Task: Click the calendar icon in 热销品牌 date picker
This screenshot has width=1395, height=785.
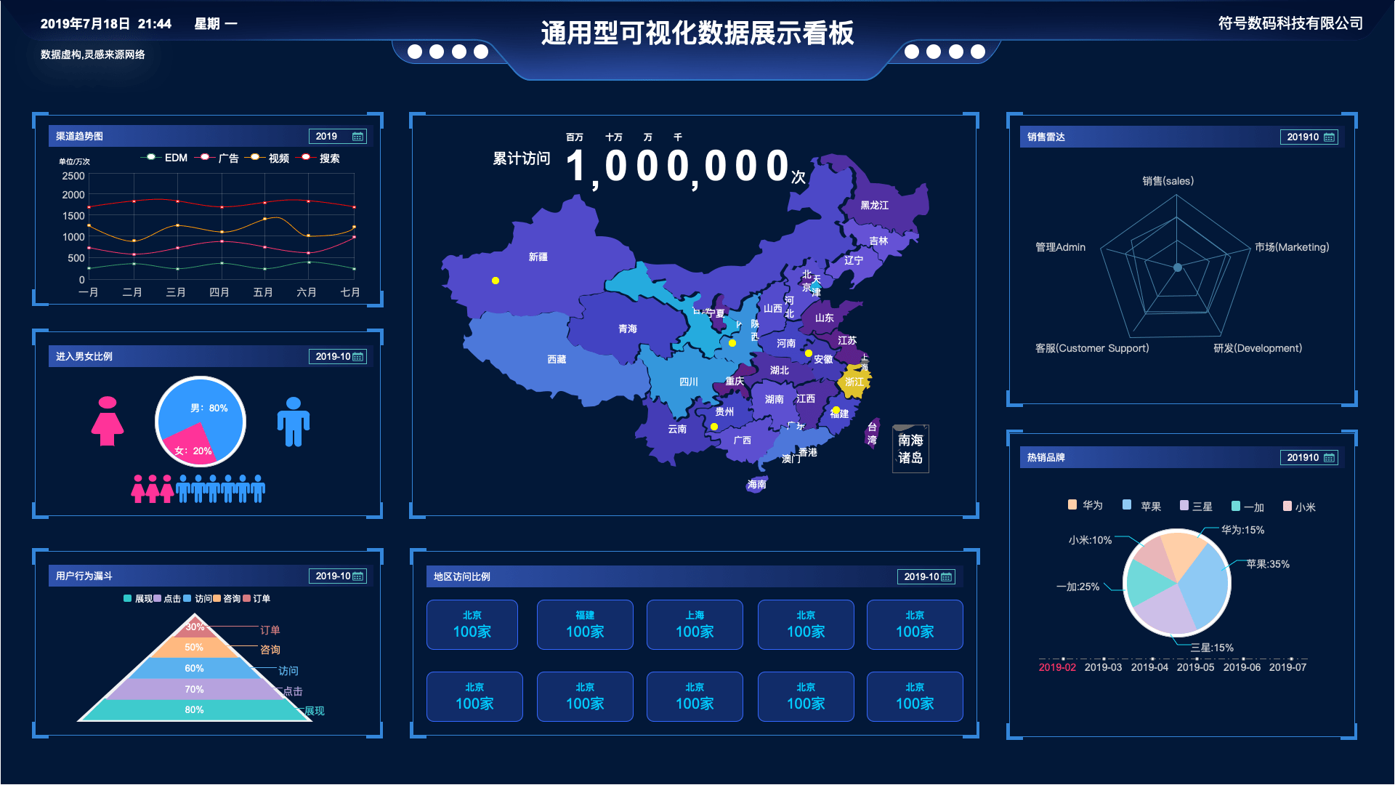Action: click(x=1329, y=458)
